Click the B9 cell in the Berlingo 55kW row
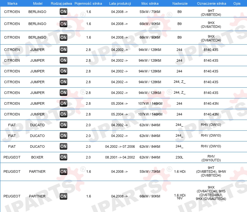The image size is (247, 212). tap(179, 12)
